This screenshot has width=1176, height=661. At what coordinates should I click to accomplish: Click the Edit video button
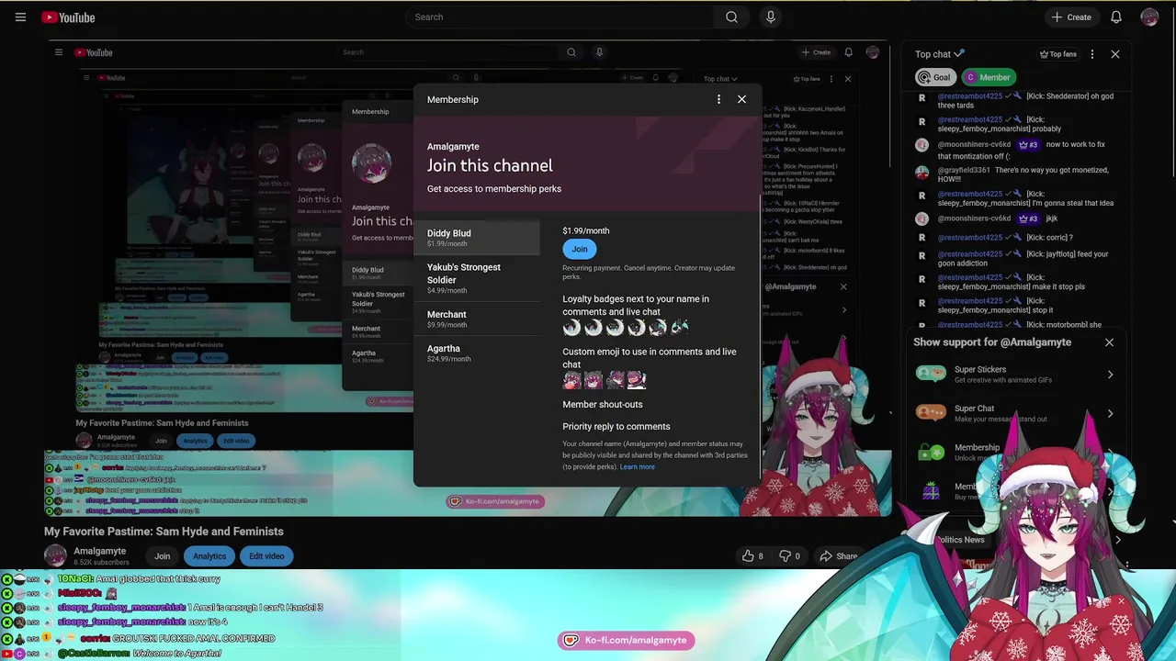click(x=266, y=555)
